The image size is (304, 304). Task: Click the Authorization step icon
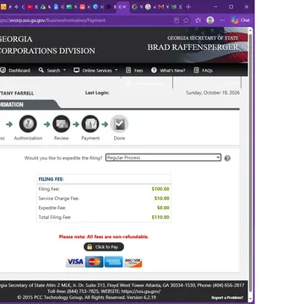(28, 124)
